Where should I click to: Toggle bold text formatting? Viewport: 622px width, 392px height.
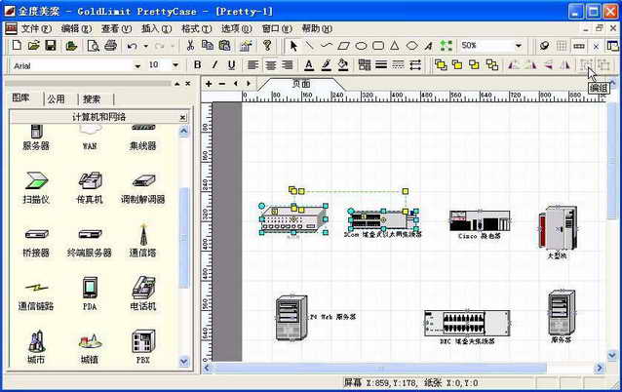click(x=198, y=65)
